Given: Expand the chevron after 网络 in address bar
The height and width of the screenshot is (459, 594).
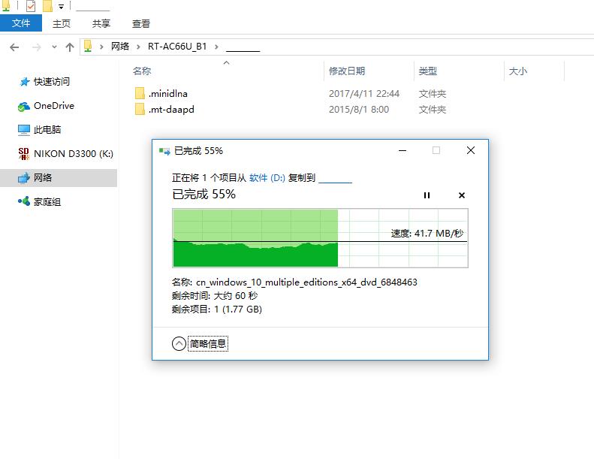Looking at the screenshot, I should (x=138, y=47).
